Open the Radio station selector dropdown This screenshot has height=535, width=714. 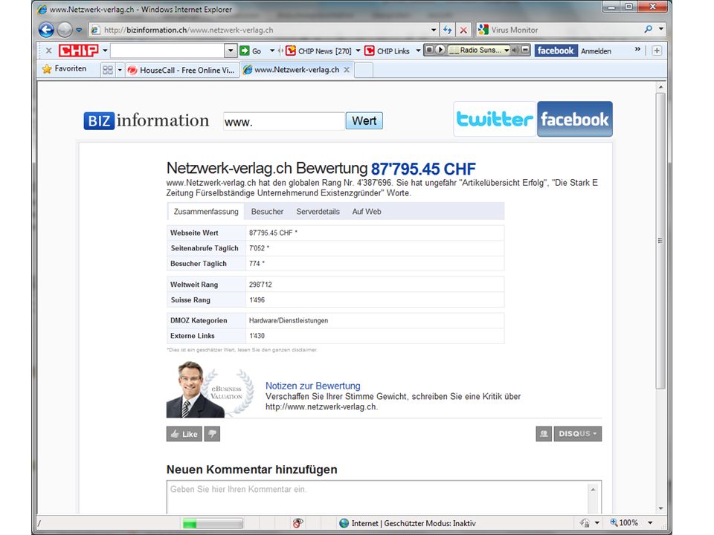[506, 50]
